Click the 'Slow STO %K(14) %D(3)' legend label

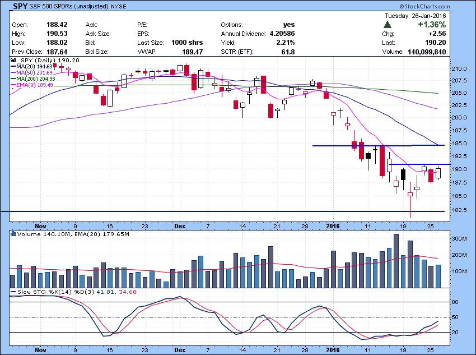point(55,292)
